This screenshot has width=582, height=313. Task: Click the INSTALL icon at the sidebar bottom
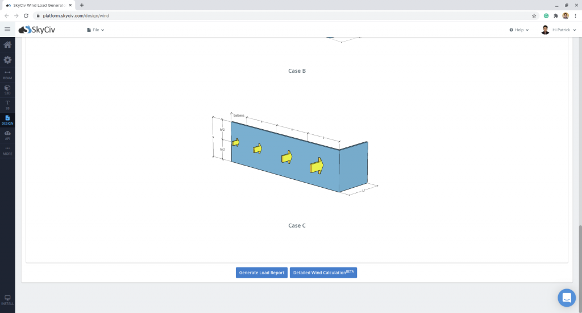pyautogui.click(x=7, y=299)
